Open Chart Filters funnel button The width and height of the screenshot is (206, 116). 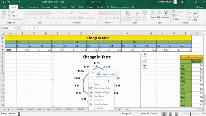pyautogui.click(x=145, y=66)
